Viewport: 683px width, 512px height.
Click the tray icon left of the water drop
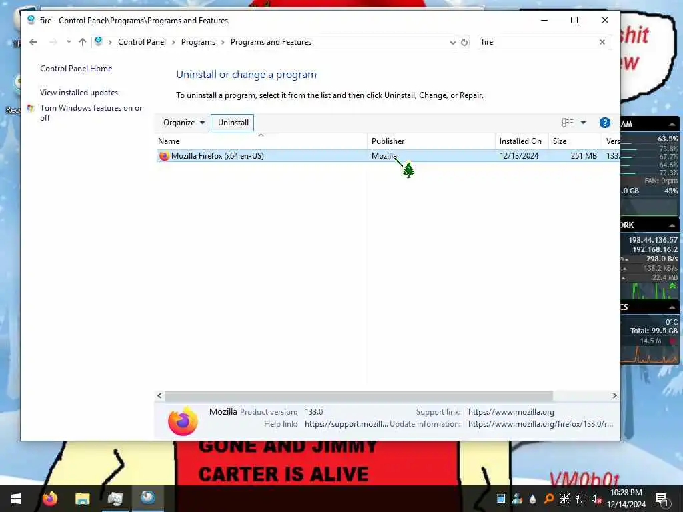pyautogui.click(x=517, y=499)
